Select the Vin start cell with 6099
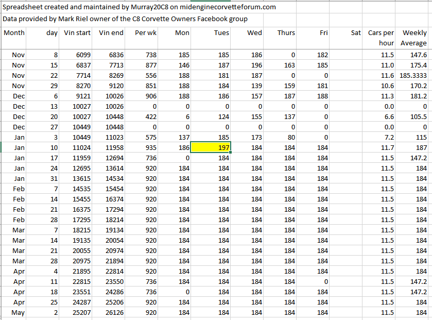Image resolution: width=432 pixels, height=320 pixels. coord(77,55)
